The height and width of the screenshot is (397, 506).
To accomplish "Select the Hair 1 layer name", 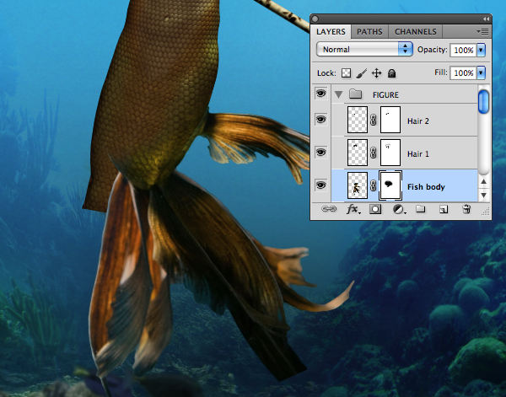I will coord(418,154).
